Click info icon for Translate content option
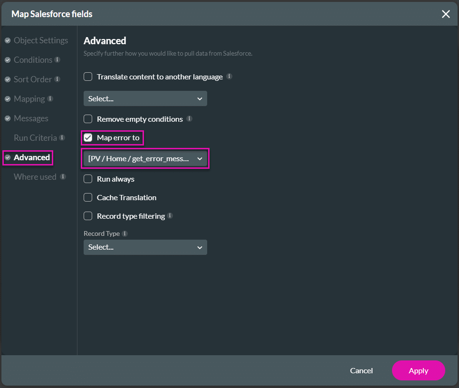The width and height of the screenshot is (459, 388). [229, 77]
